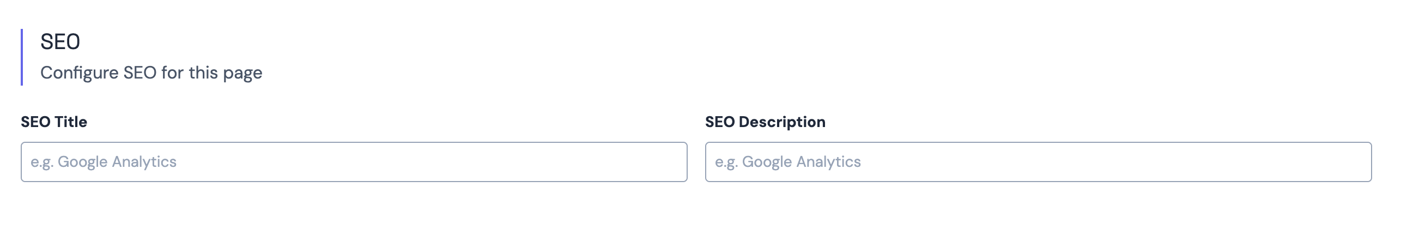Click the 'Configure SEO for this page' text
The height and width of the screenshot is (229, 1407).
point(151,73)
